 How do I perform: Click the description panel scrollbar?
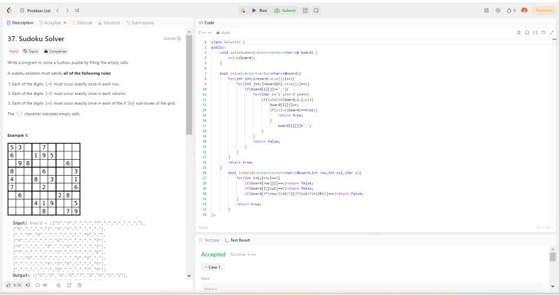click(189, 85)
